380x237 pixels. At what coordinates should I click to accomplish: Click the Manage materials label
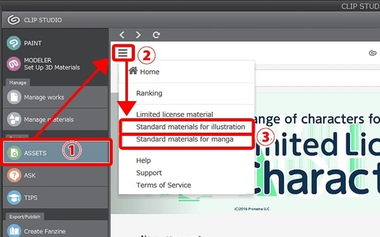tap(49, 119)
